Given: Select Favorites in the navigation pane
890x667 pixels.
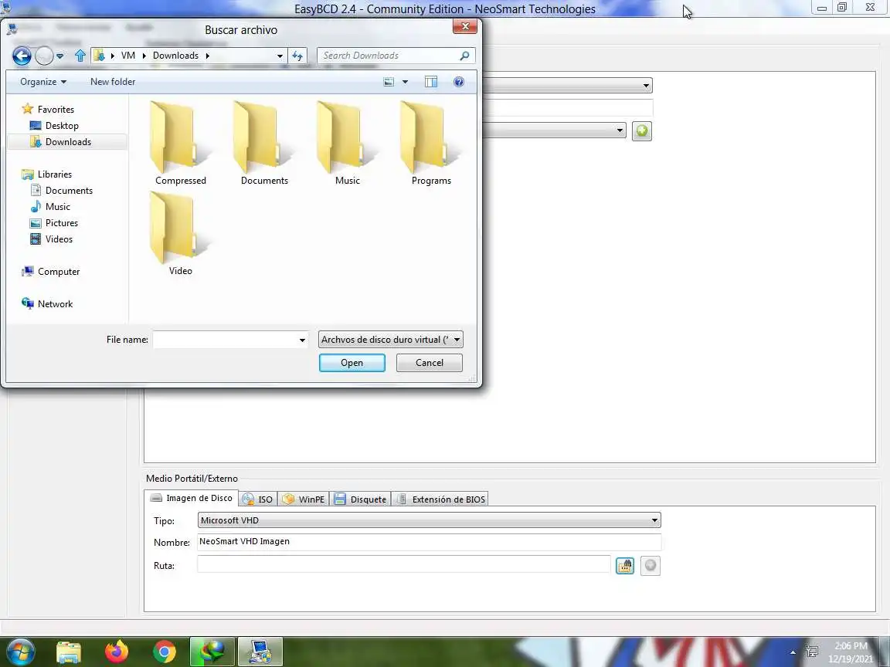Looking at the screenshot, I should tap(55, 110).
